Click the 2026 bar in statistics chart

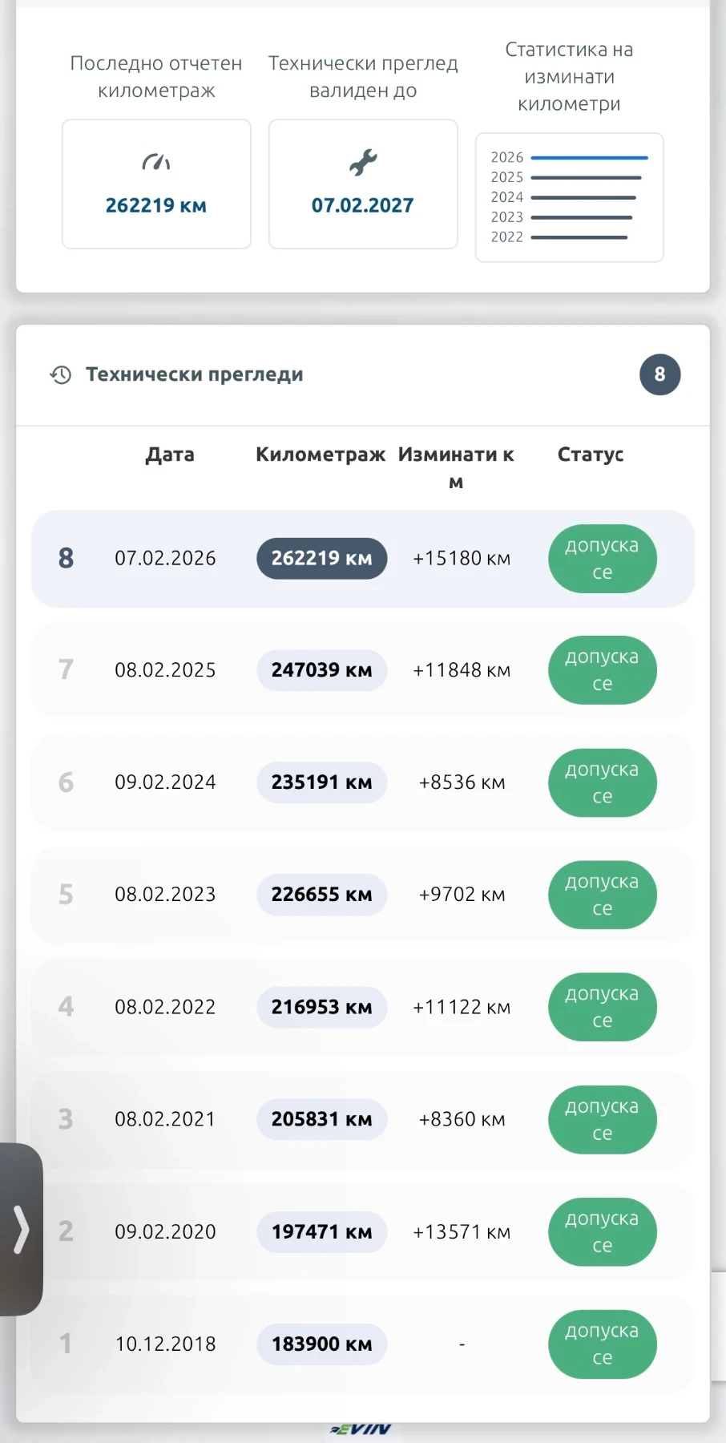click(x=589, y=158)
